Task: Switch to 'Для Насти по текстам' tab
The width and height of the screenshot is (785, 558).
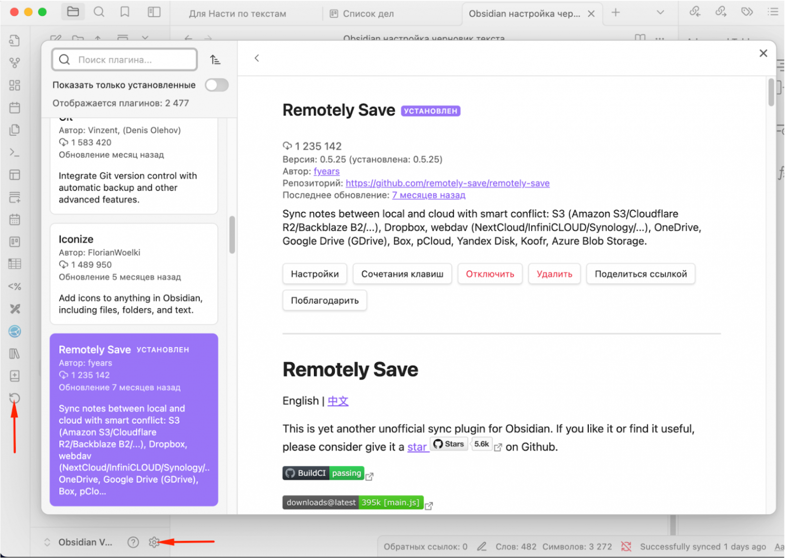Action: coord(238,14)
